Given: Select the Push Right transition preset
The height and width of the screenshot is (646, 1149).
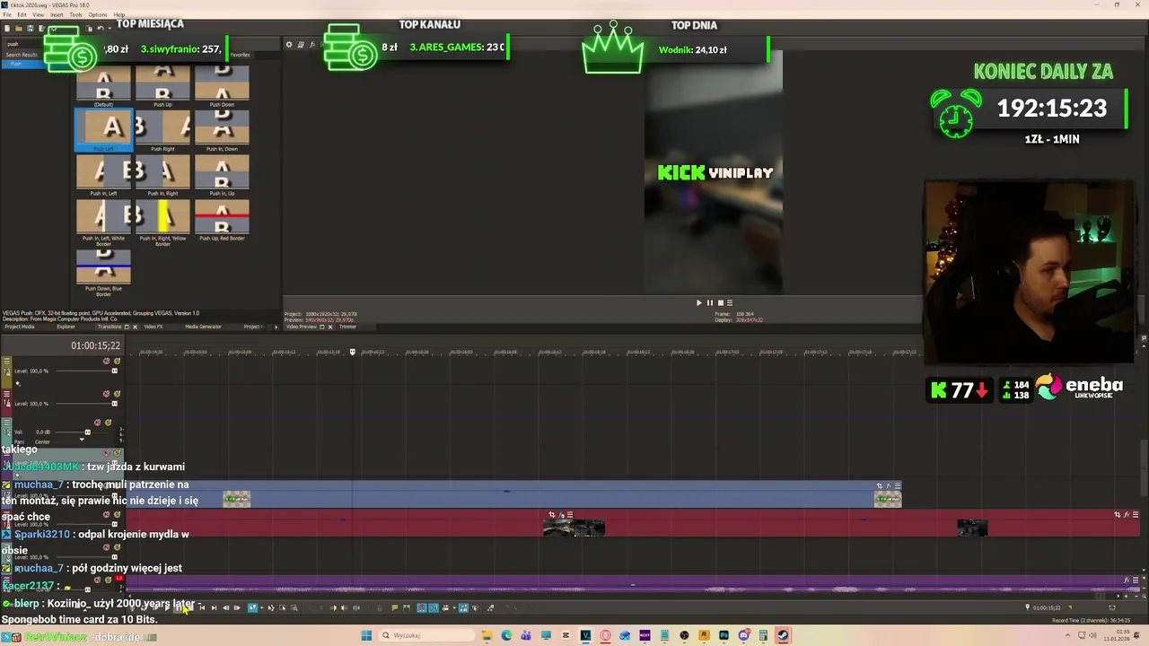Looking at the screenshot, I should [162, 131].
